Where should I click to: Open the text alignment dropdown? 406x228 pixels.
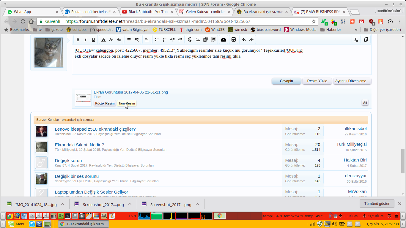[x=147, y=39]
